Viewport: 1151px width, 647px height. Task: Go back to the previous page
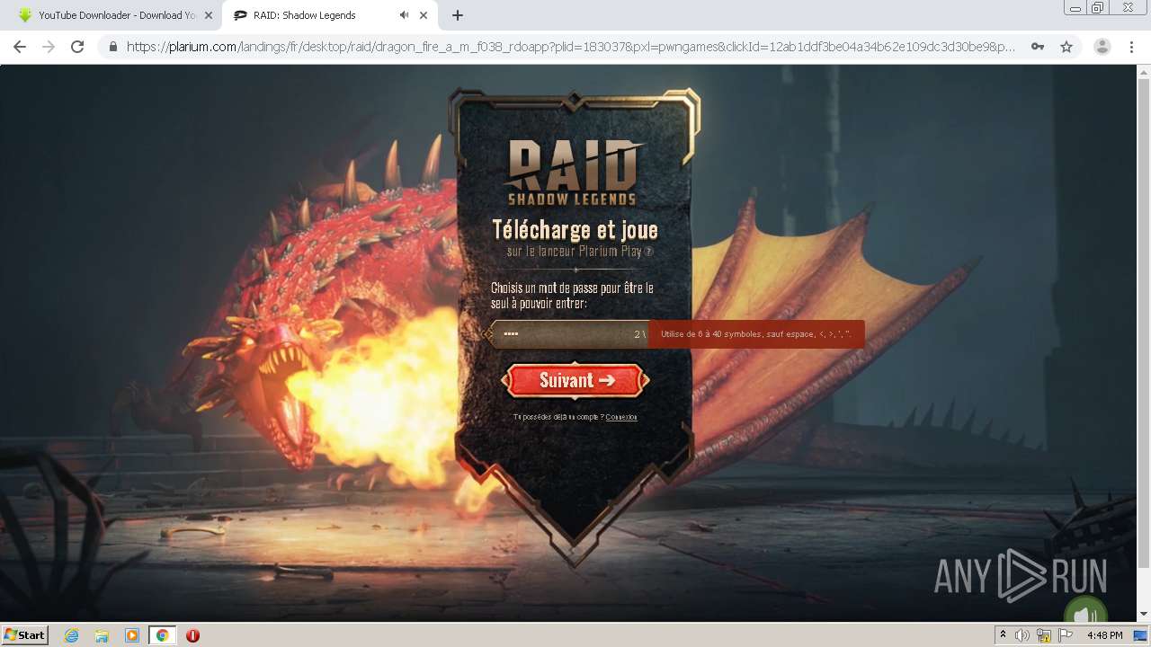[20, 47]
